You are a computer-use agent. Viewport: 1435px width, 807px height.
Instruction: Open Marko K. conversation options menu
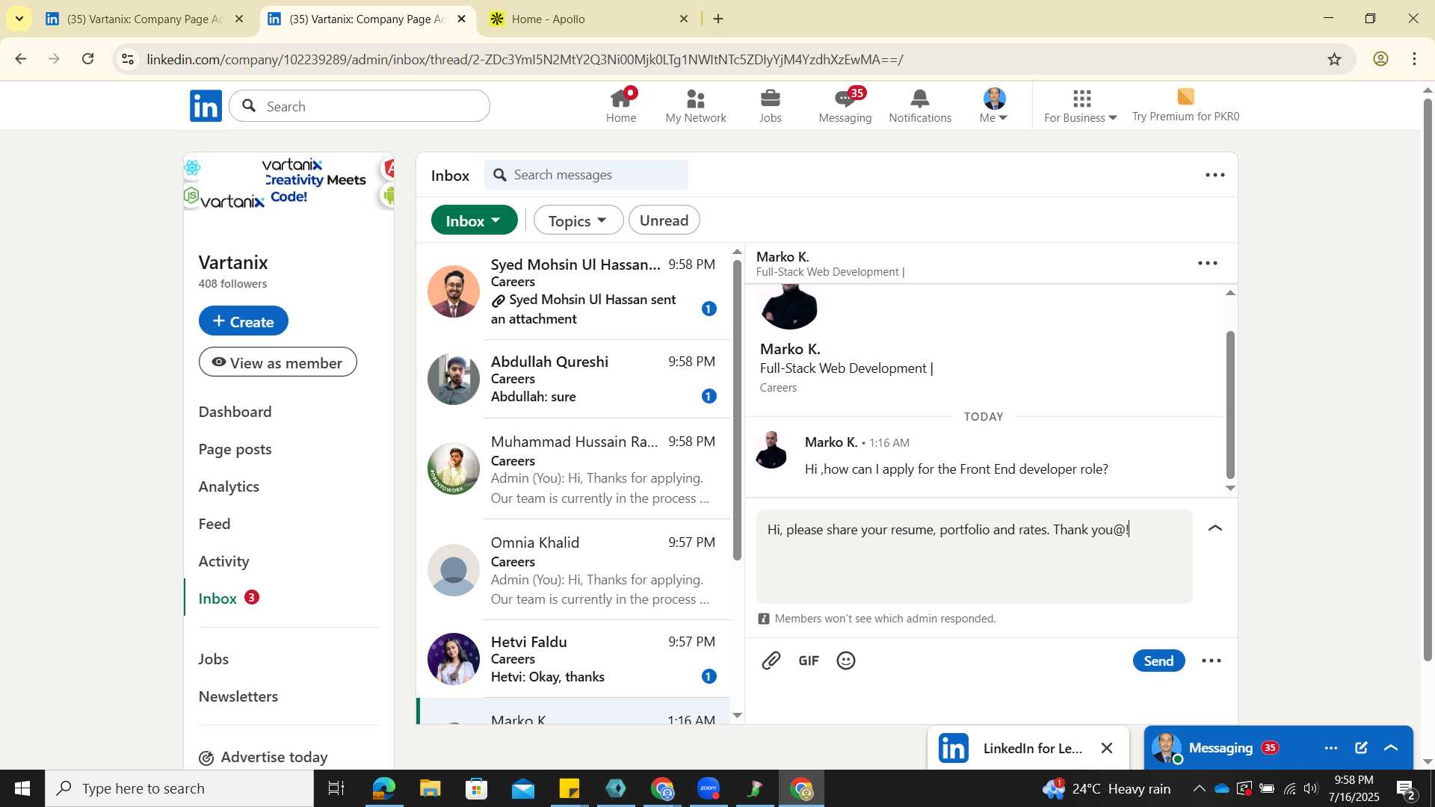tap(1208, 264)
